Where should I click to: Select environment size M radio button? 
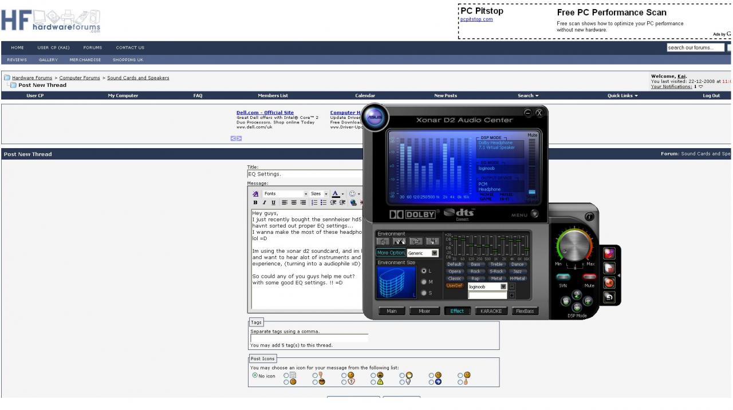click(x=424, y=282)
